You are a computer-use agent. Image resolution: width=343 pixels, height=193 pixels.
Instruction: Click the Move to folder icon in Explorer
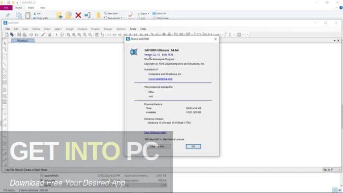coord(59,15)
